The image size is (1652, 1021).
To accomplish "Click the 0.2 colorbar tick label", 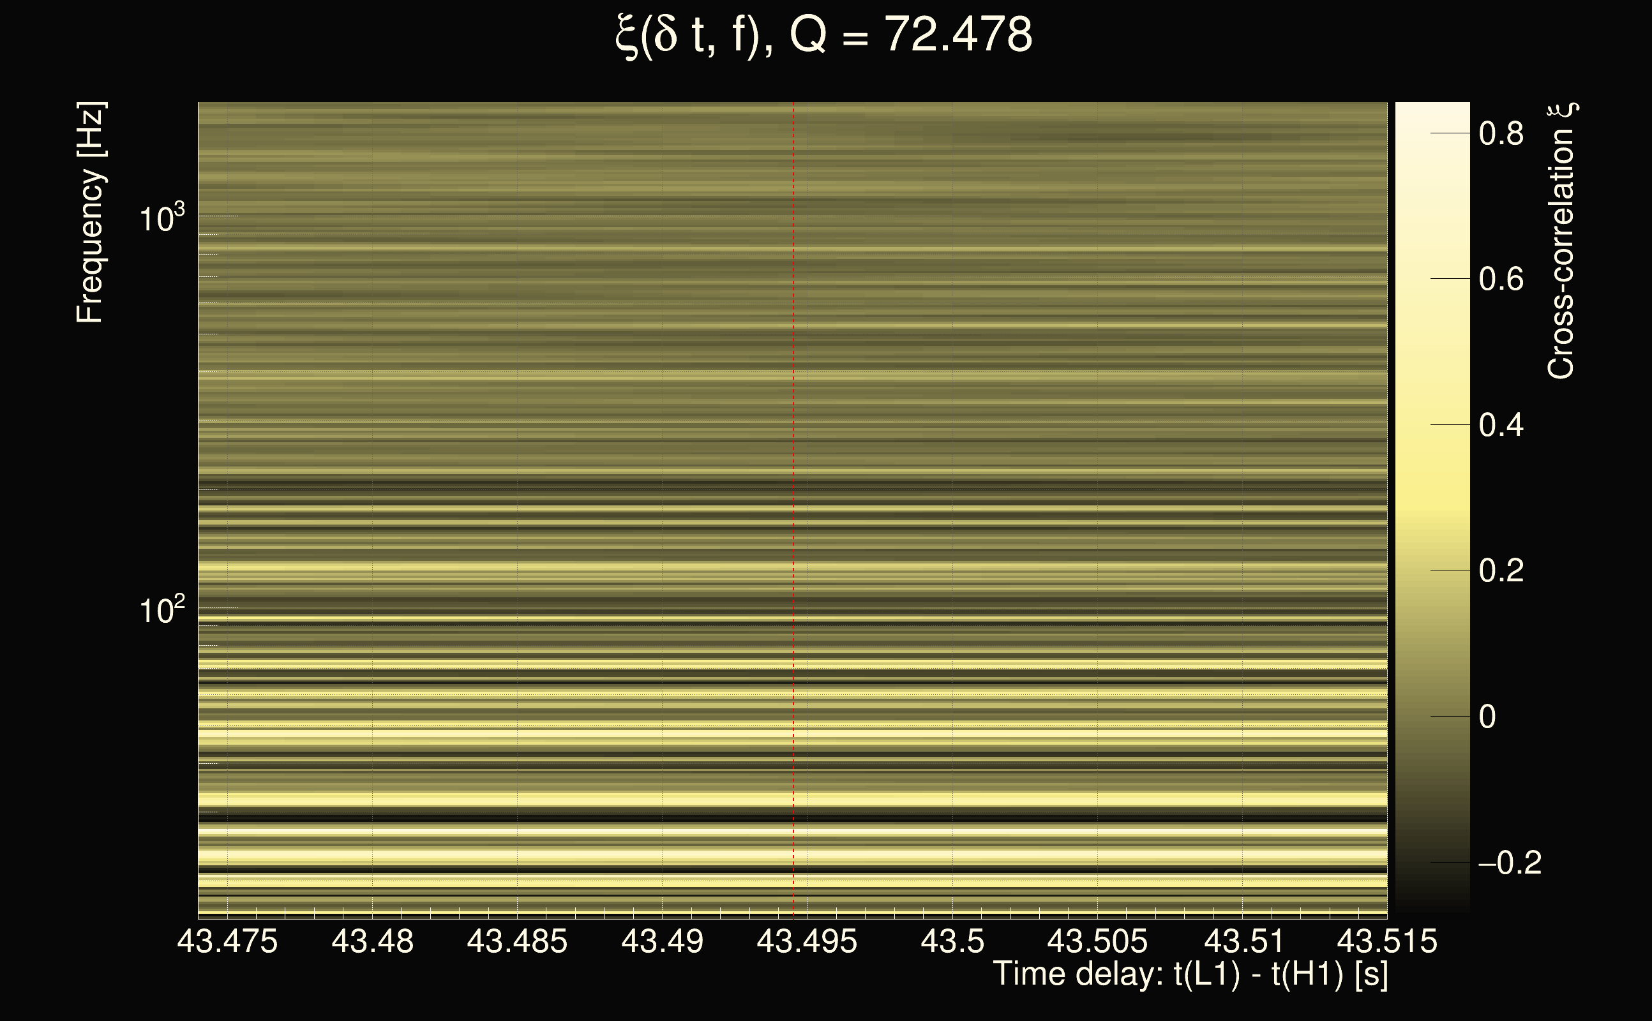I will [1501, 571].
